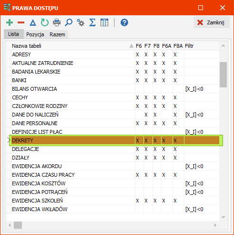This screenshot has height=235, width=234.
Task: Click the sigma sum icon
Action: 92,22
